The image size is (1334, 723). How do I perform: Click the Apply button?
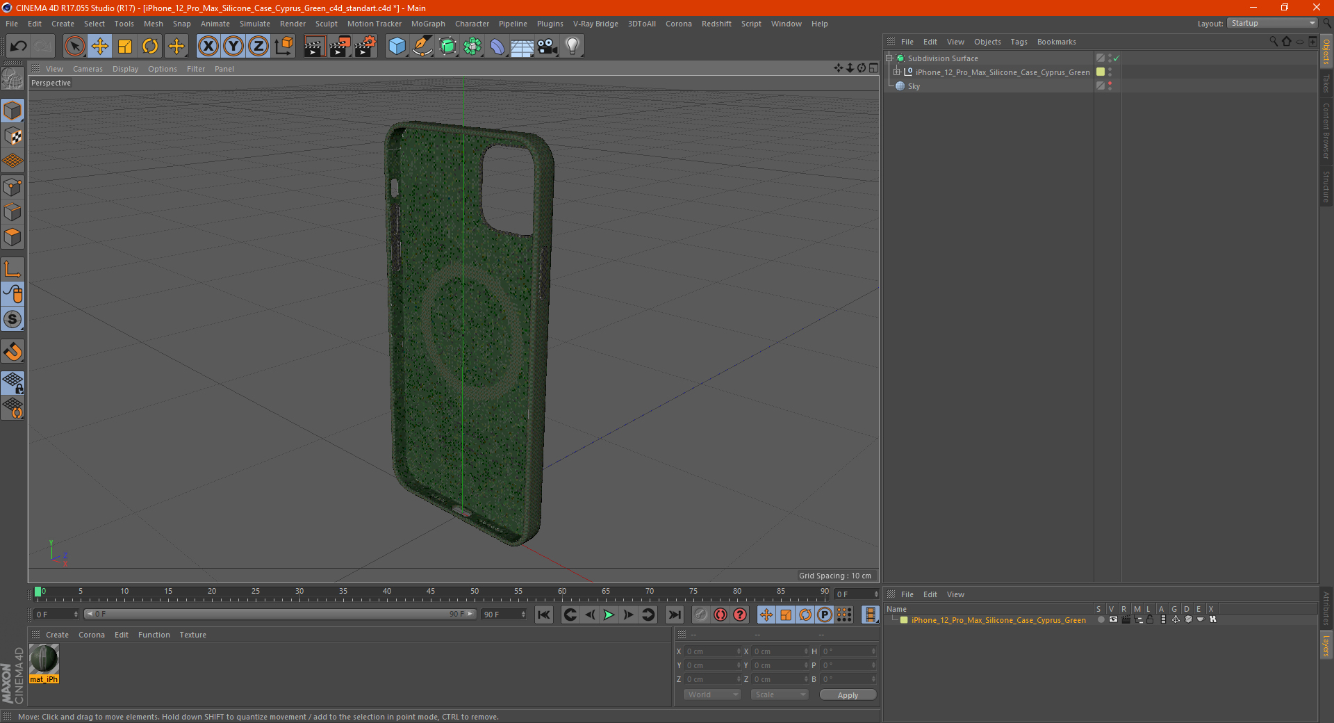(x=848, y=695)
